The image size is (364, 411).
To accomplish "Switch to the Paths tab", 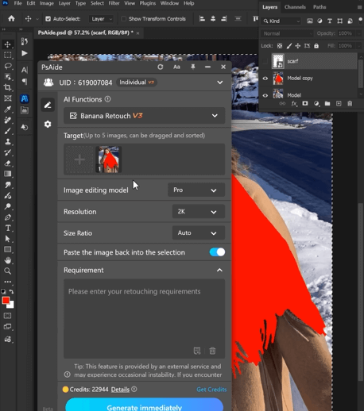I will [x=319, y=7].
